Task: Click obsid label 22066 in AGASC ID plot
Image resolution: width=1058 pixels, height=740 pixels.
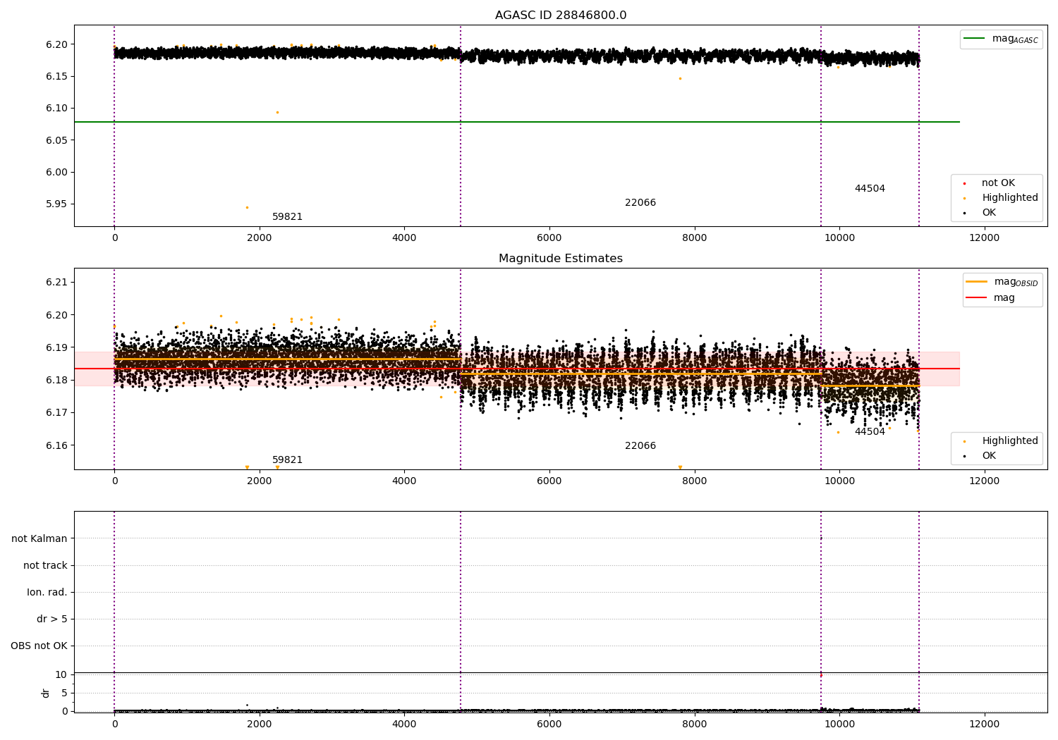Action: pyautogui.click(x=640, y=203)
